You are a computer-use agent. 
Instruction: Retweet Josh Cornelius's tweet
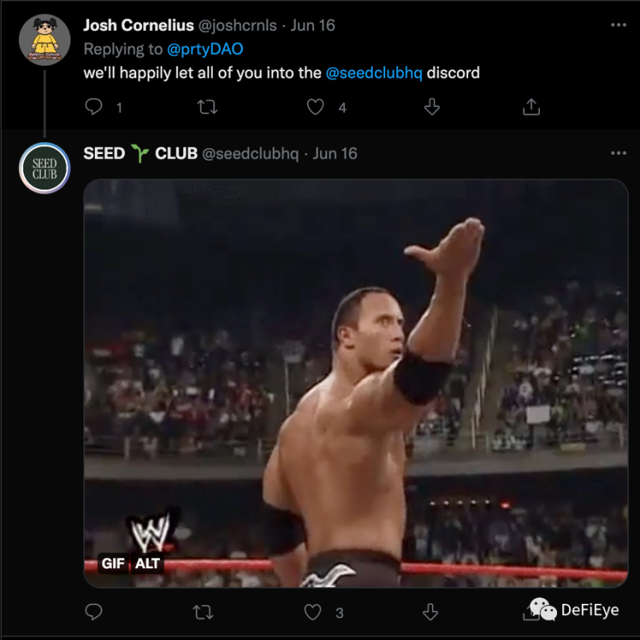pyautogui.click(x=207, y=107)
